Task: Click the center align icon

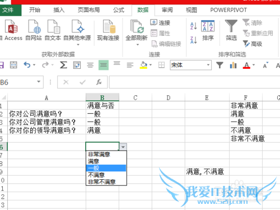Action: 90,65
